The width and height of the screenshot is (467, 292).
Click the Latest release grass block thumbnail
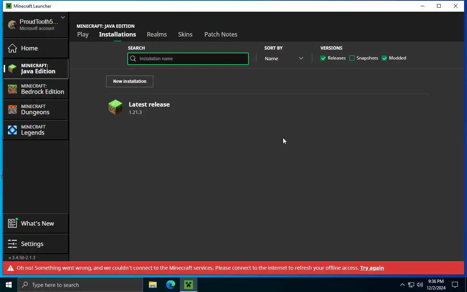[x=115, y=107]
